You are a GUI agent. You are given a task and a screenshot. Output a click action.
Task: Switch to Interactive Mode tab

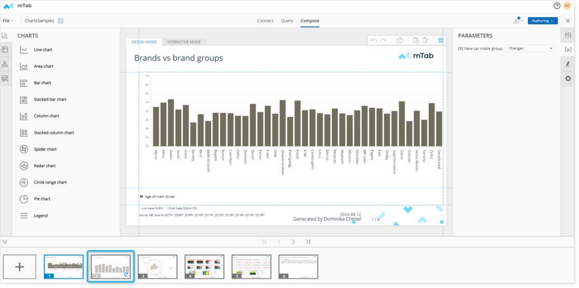point(184,42)
